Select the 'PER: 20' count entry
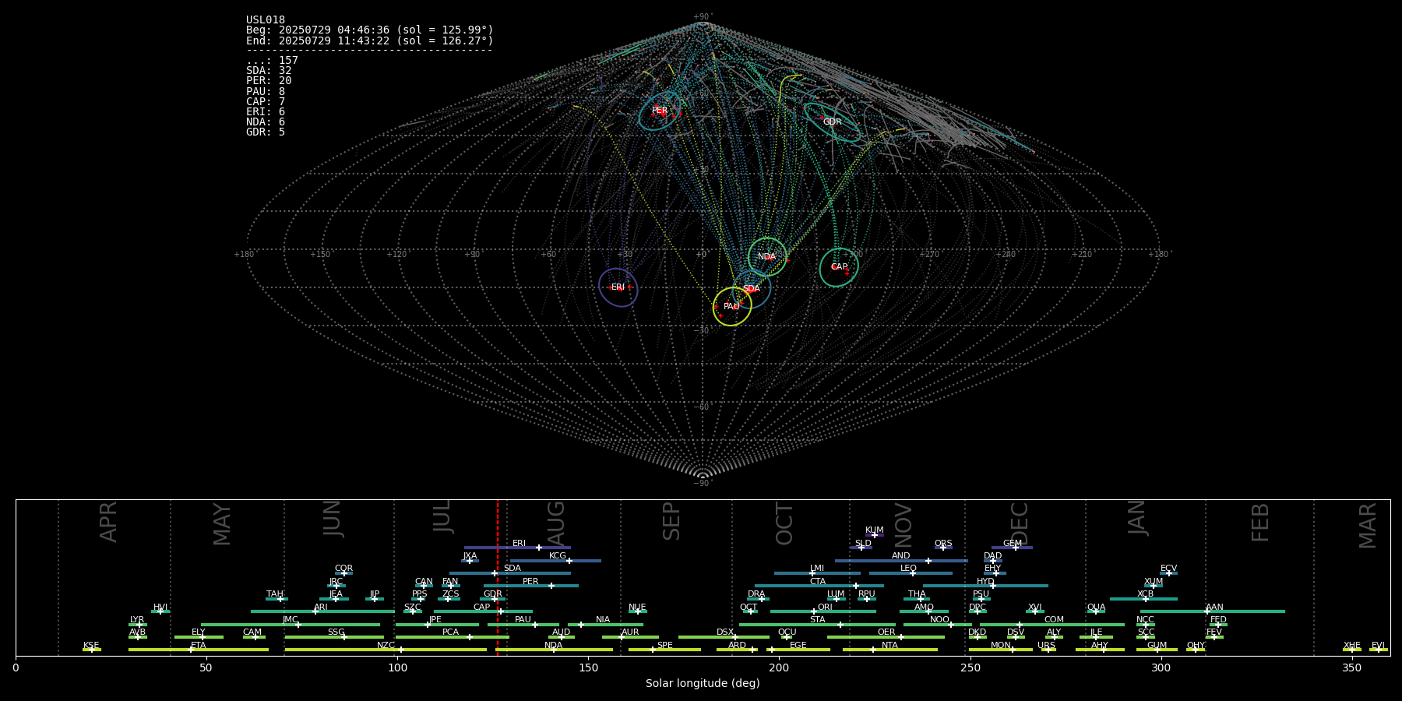 pos(269,81)
